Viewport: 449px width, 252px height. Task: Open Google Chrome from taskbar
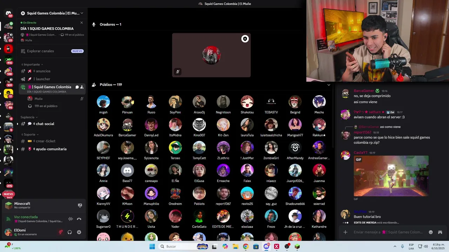[246, 246]
